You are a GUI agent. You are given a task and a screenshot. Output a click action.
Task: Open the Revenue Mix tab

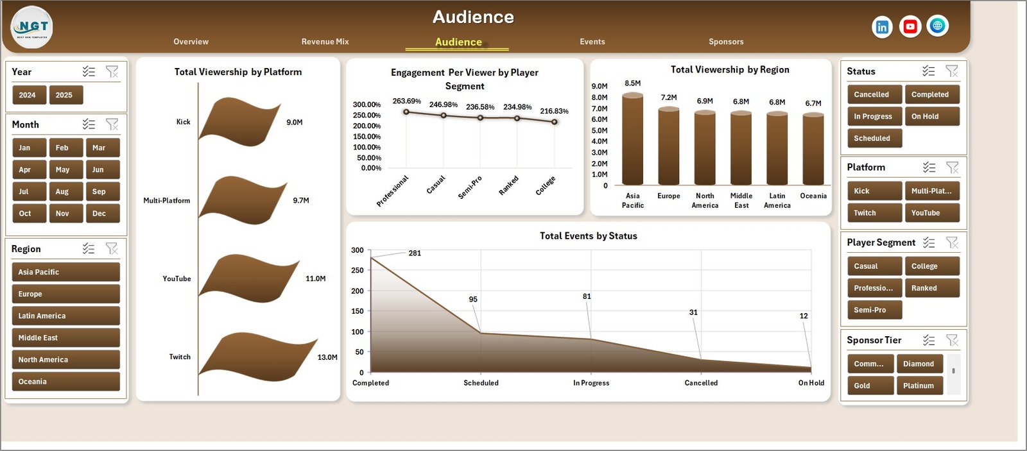pyautogui.click(x=325, y=42)
